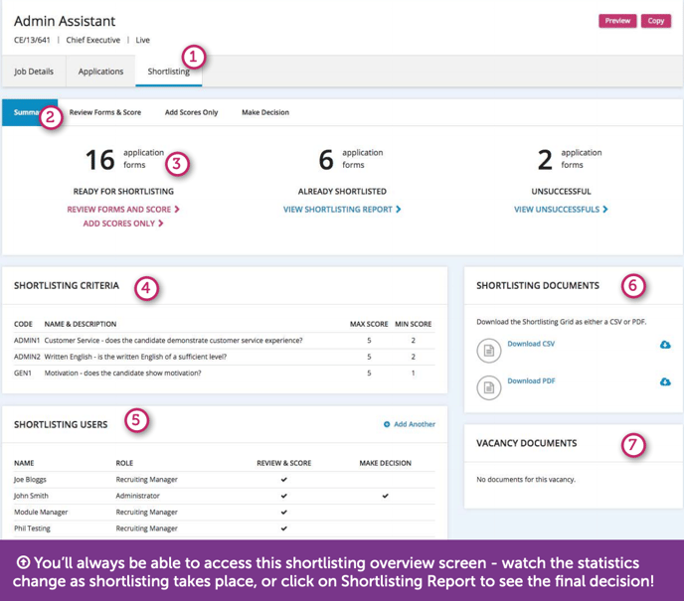Click the numbered marker 4 circle

point(145,288)
